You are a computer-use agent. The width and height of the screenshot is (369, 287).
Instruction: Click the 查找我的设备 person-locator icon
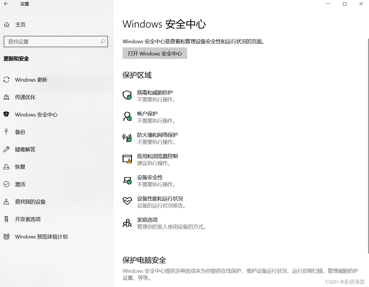[6, 202]
